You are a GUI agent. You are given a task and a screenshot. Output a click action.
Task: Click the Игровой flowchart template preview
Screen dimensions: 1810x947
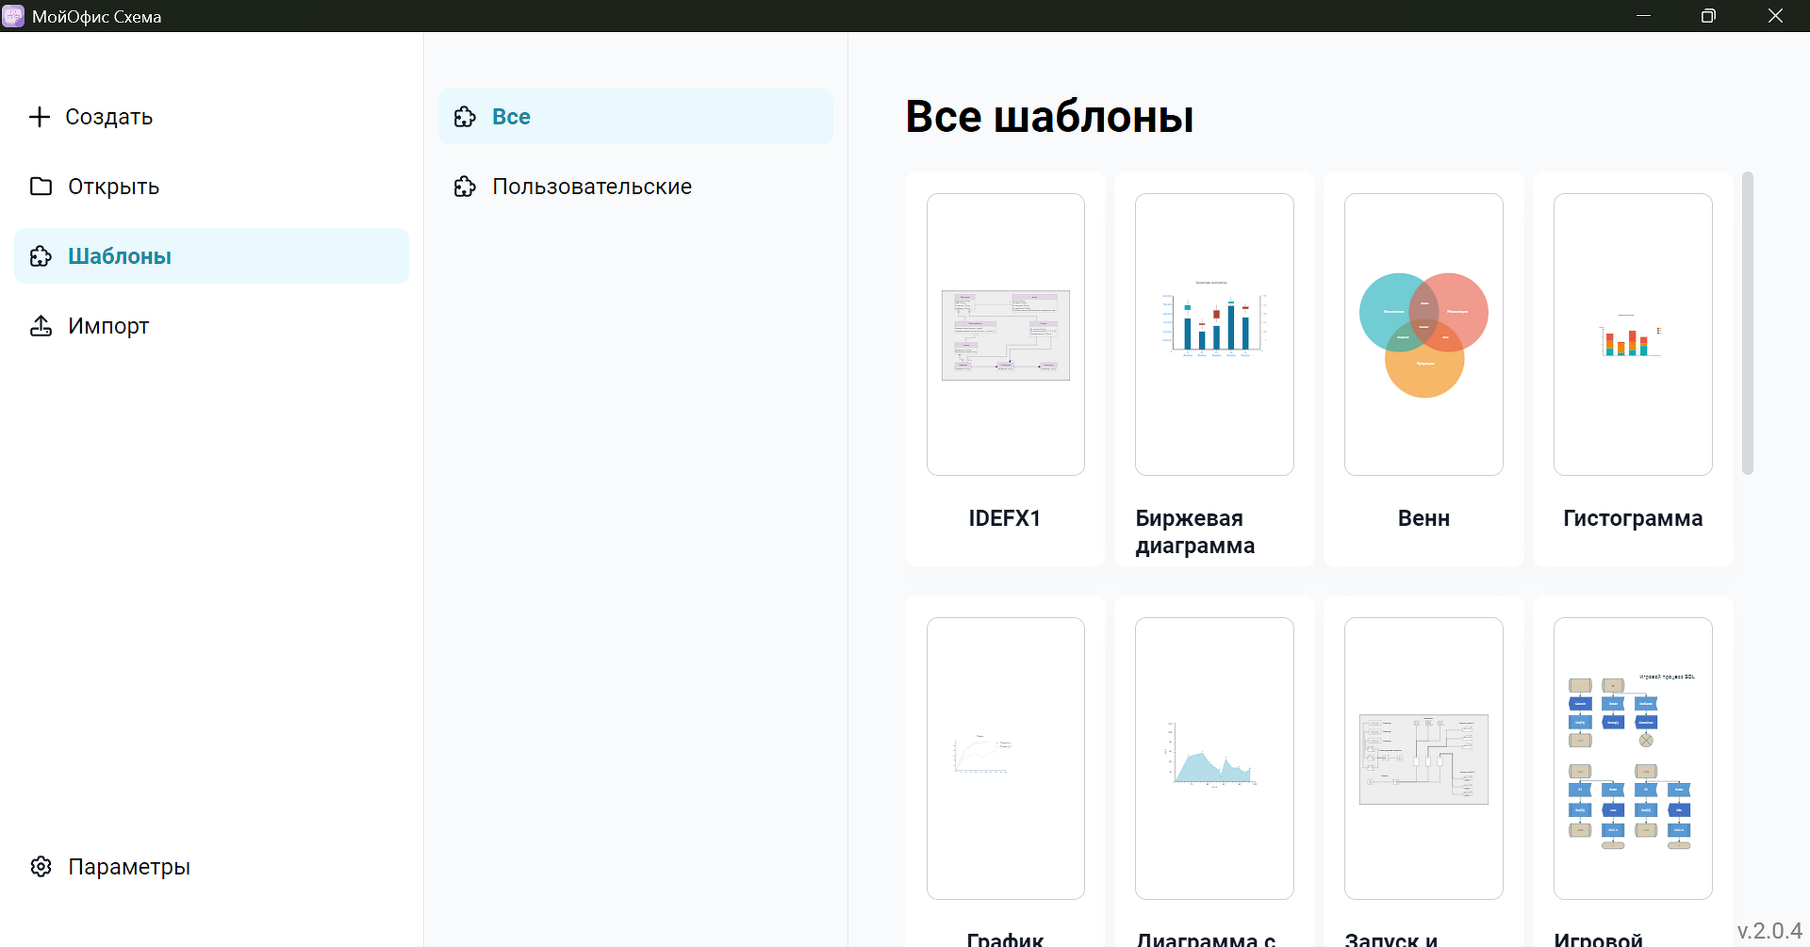click(1633, 759)
